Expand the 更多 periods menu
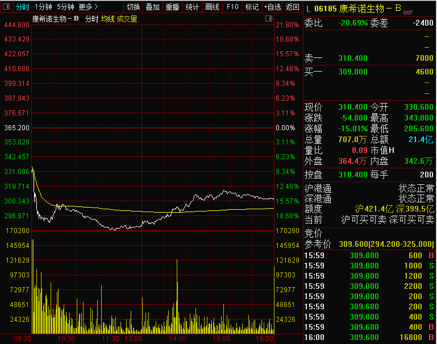437x344 pixels. 88,7
